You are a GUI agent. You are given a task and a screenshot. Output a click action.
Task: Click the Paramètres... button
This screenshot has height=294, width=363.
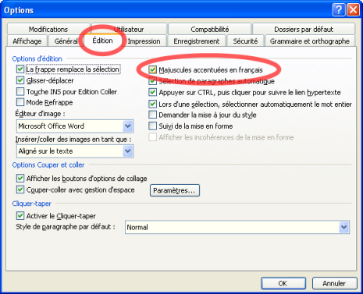175,190
